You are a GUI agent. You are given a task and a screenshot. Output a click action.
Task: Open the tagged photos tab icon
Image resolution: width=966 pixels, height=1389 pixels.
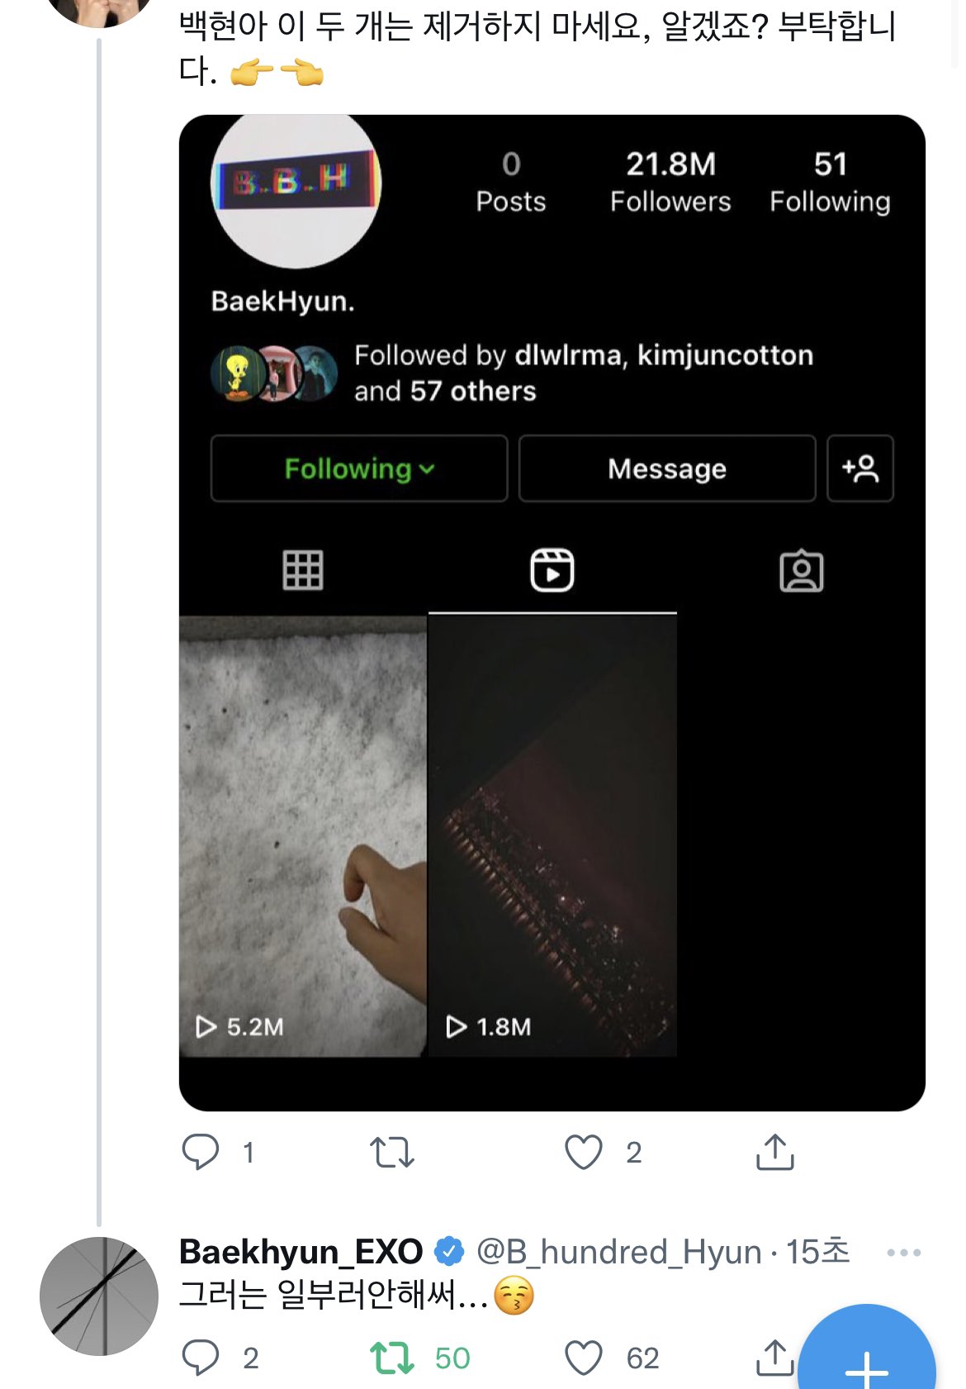801,571
